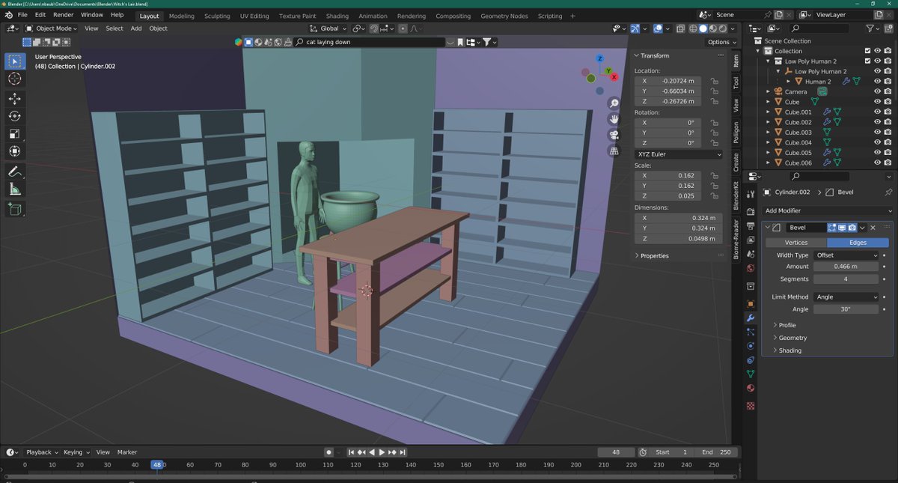The height and width of the screenshot is (483, 898).
Task: Open the XYZ Euler rotation mode dropdown
Action: [x=679, y=154]
